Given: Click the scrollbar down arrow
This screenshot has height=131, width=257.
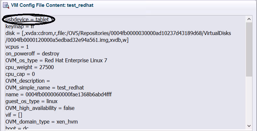Looking at the screenshot, I should coord(249,125).
